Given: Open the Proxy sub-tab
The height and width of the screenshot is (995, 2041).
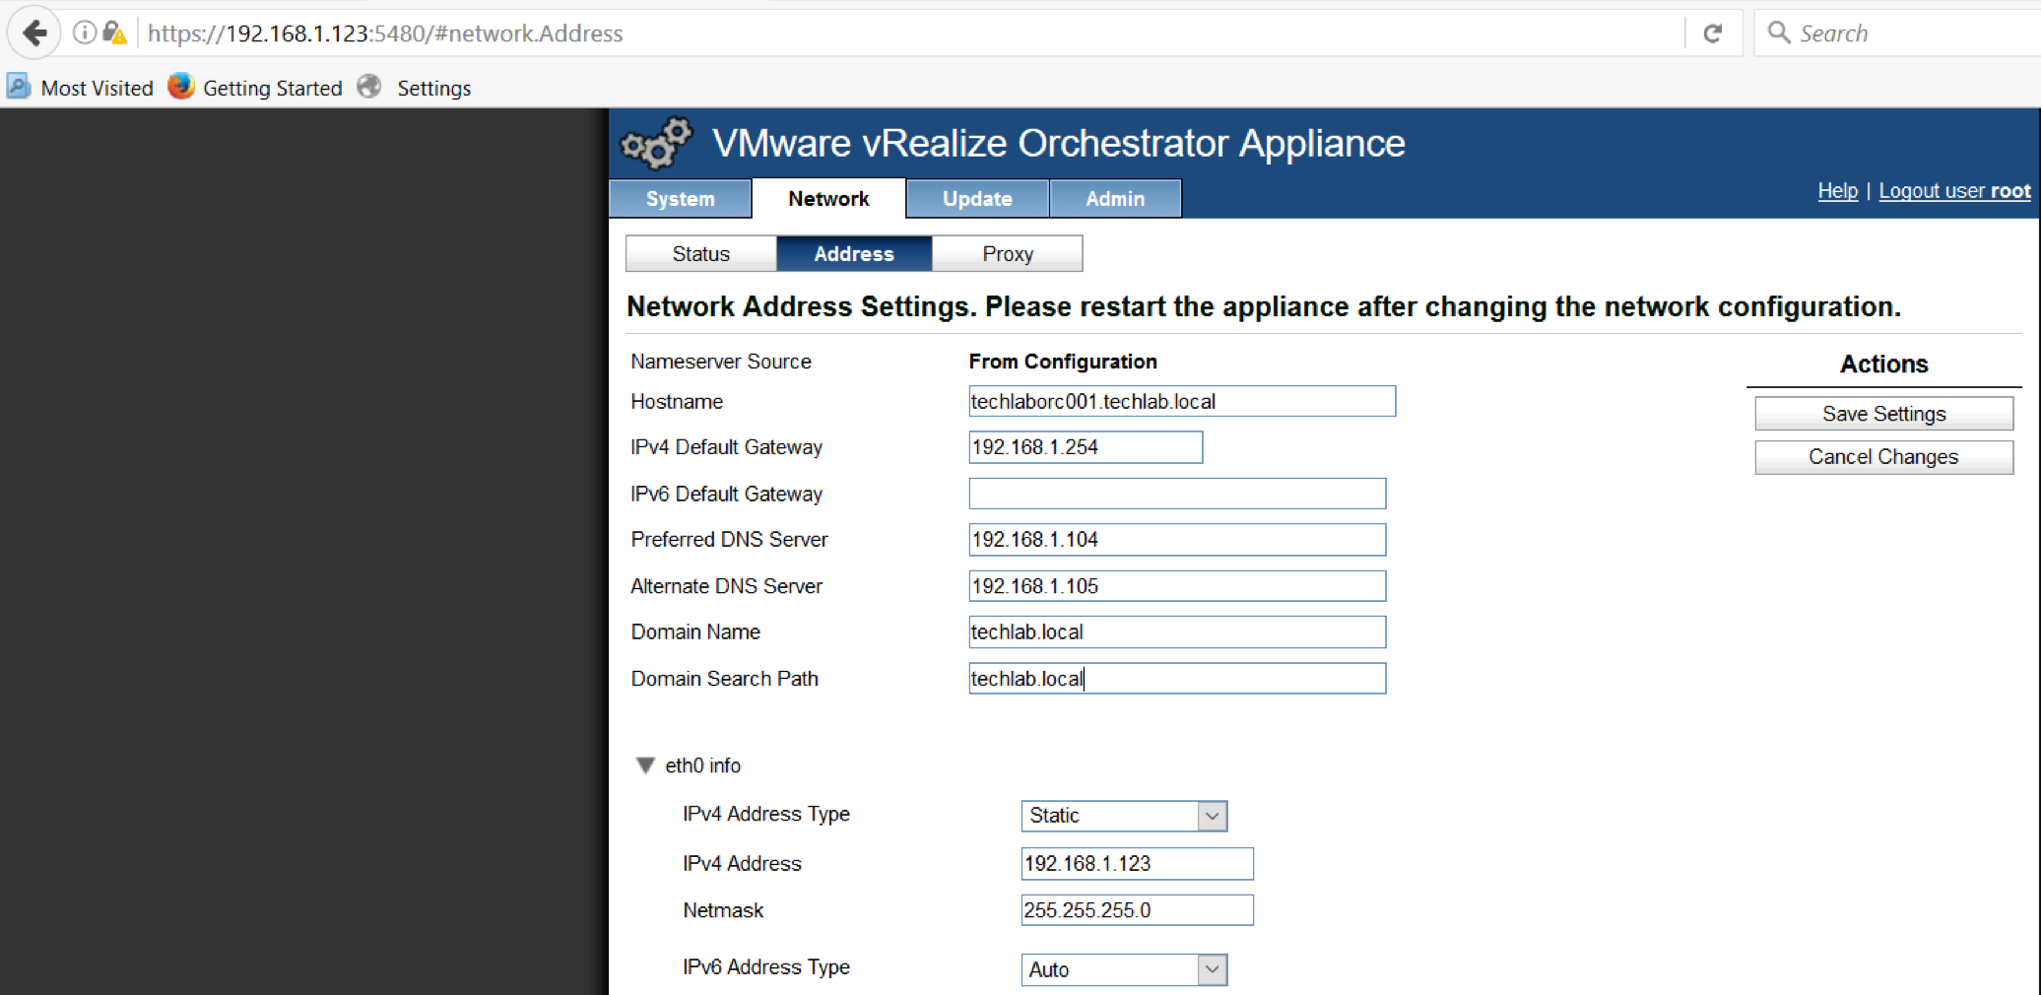Looking at the screenshot, I should (x=1007, y=253).
